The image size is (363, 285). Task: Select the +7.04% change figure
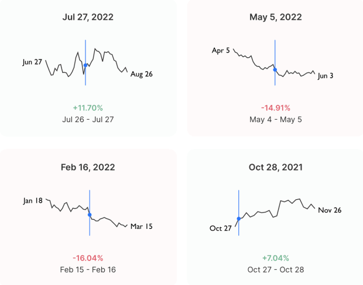coord(275,258)
